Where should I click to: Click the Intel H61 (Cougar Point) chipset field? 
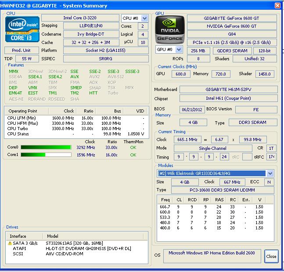tap(228, 98)
